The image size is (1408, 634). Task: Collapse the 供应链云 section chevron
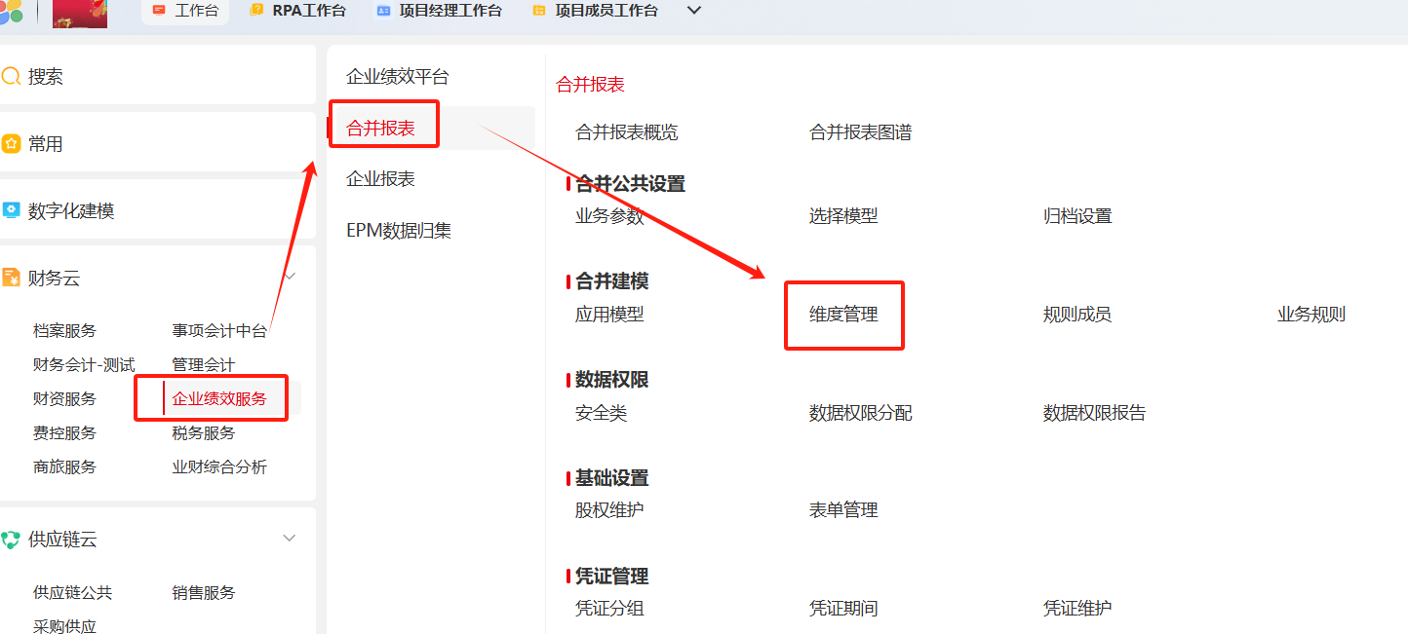coord(290,539)
